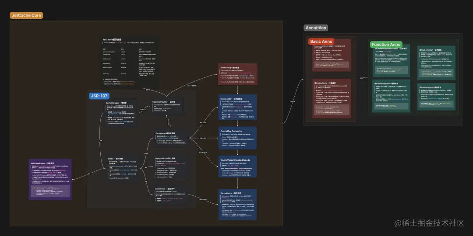The image size is (473, 236).
Task: Select the Basic Anno section label
Action: [321, 42]
